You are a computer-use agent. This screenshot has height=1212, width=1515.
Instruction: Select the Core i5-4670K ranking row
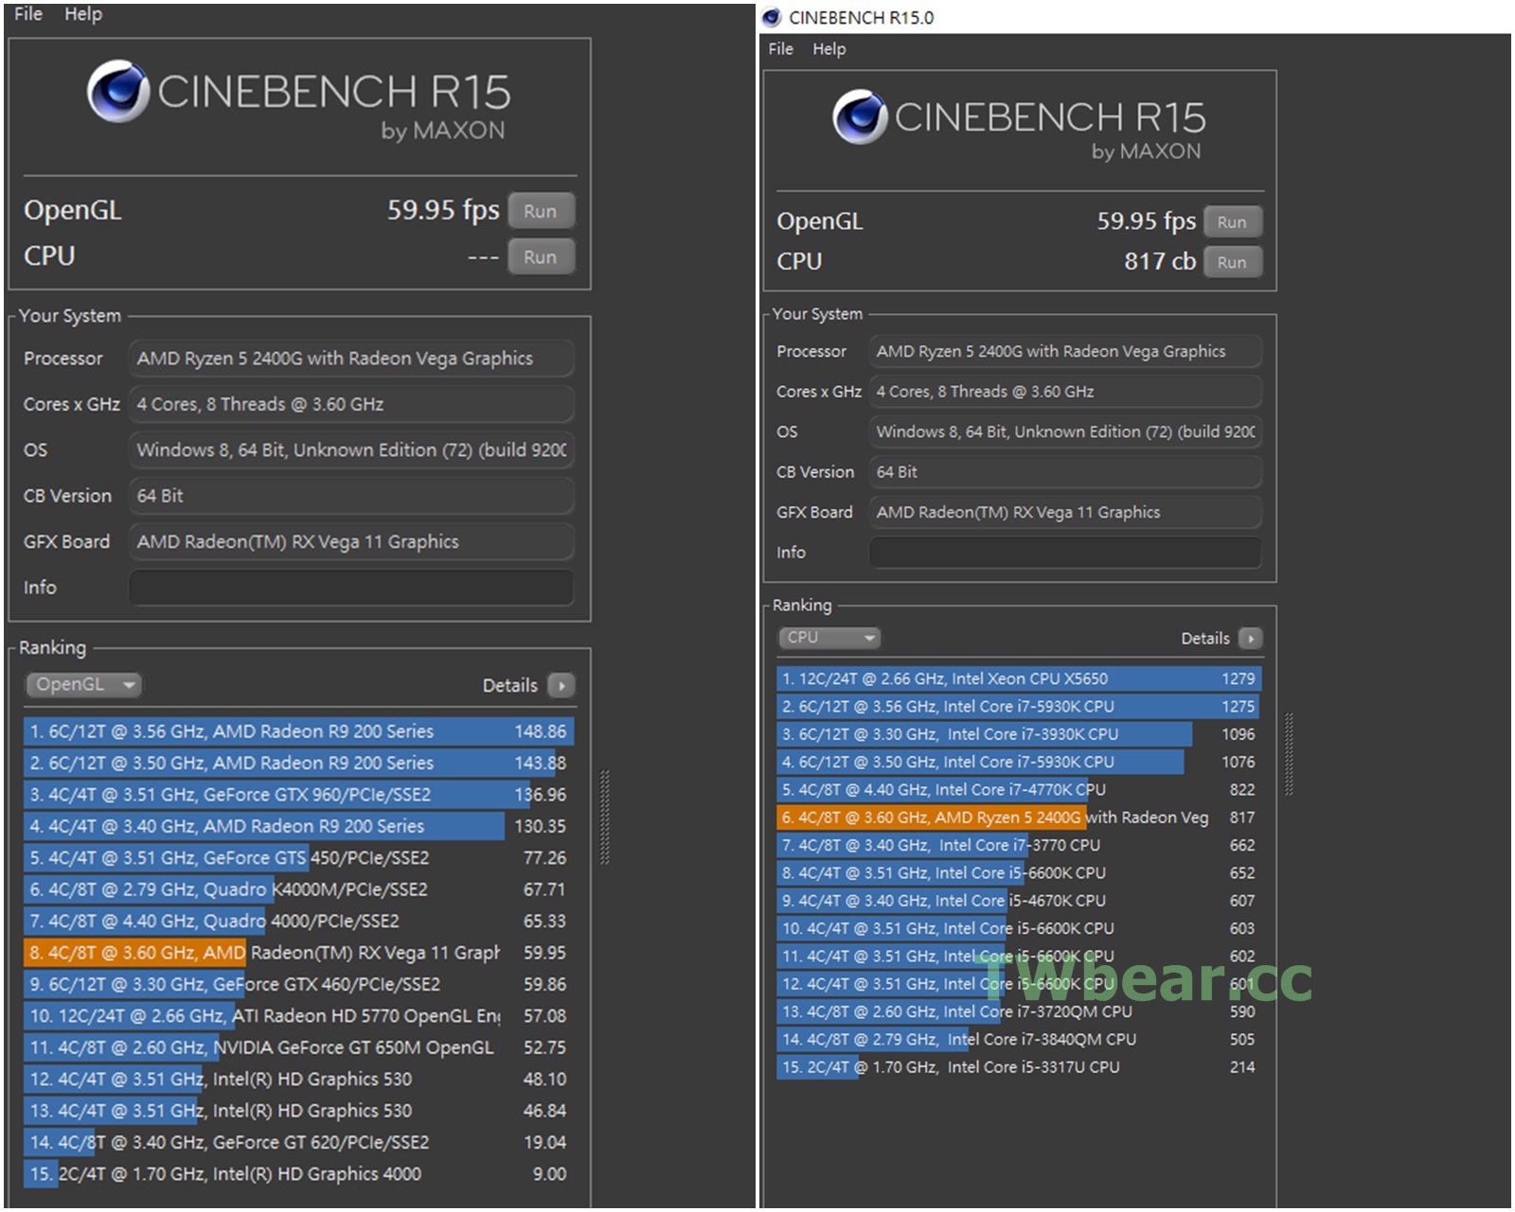(x=1019, y=901)
